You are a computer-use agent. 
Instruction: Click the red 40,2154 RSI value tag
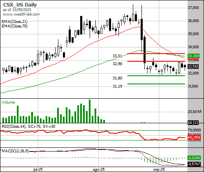pos(194,138)
